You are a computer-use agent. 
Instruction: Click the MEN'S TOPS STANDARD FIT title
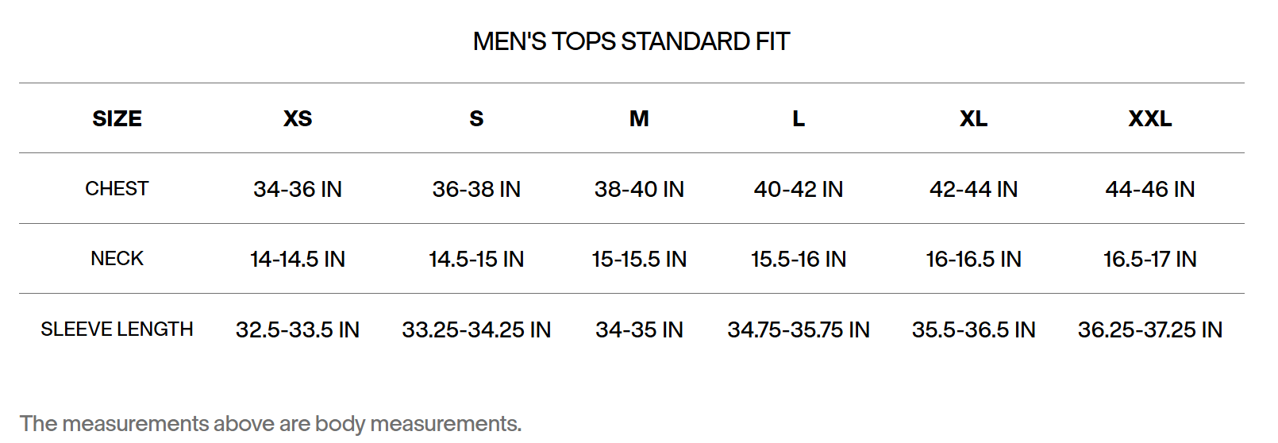[631, 41]
